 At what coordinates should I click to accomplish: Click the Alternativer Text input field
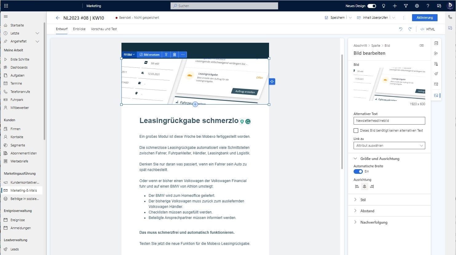click(389, 121)
